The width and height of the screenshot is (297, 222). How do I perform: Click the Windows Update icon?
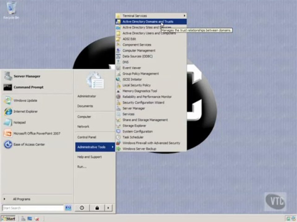[x=8, y=101]
